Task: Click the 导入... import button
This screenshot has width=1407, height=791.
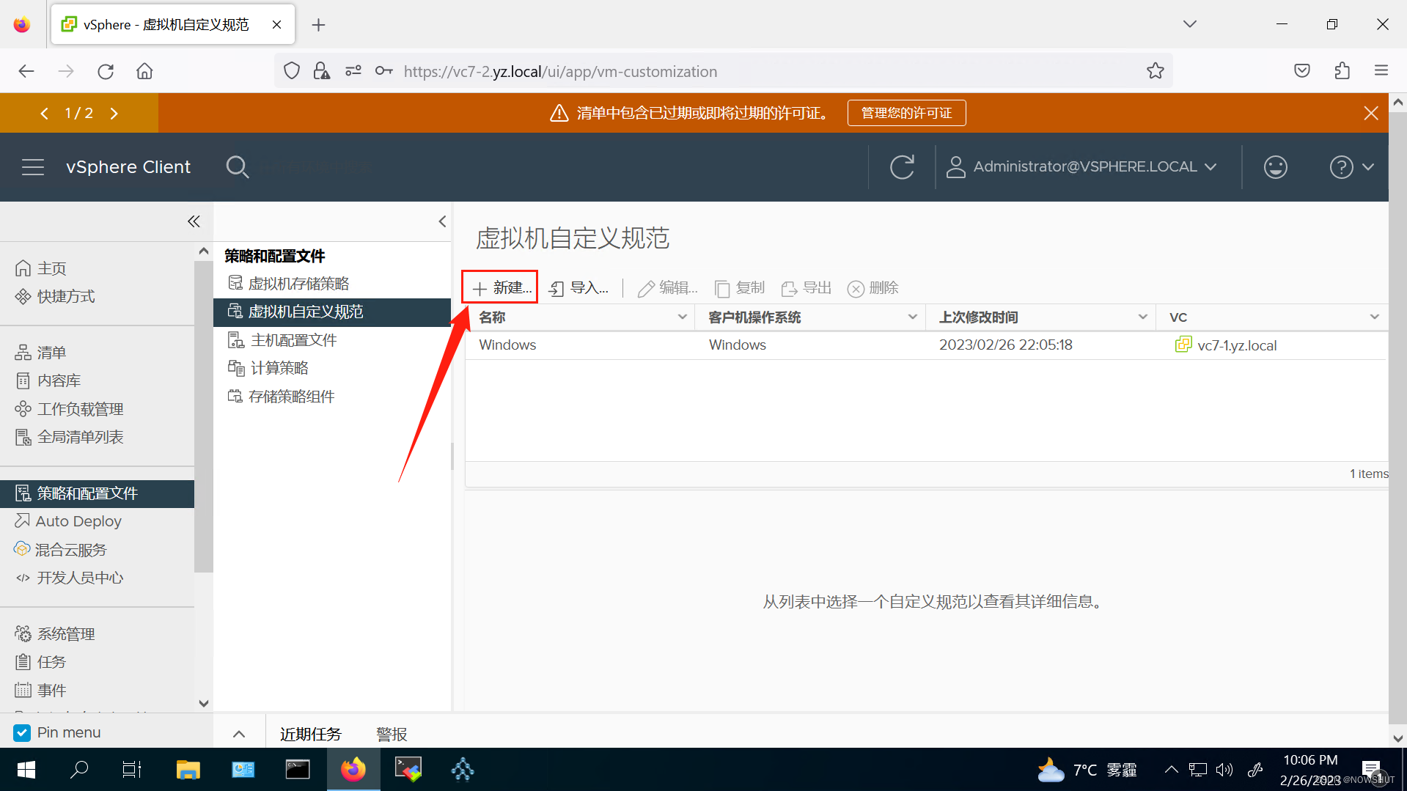Action: 579,287
